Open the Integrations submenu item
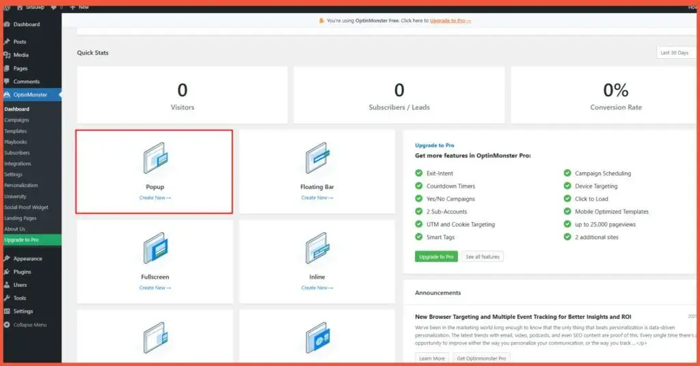 coord(18,164)
